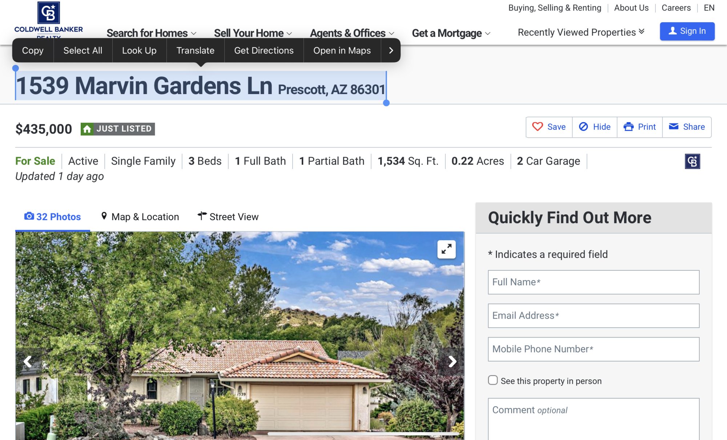
Task: Open Agents & Offices dropdown
Action: tap(352, 33)
